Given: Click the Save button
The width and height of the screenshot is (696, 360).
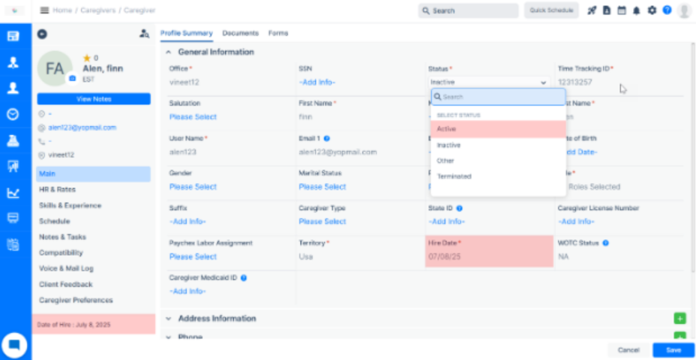Looking at the screenshot, I should pyautogui.click(x=673, y=350).
